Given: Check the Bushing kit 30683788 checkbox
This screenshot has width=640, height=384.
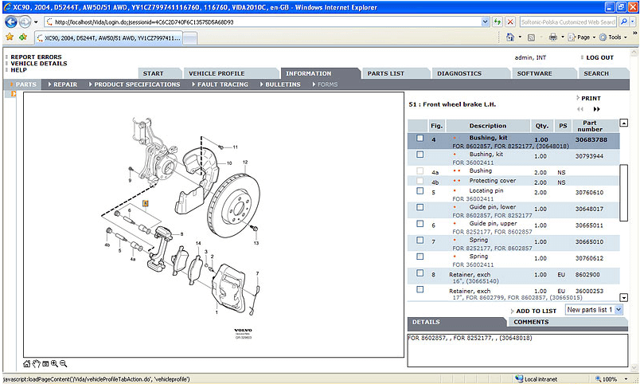Looking at the screenshot, I should [420, 138].
